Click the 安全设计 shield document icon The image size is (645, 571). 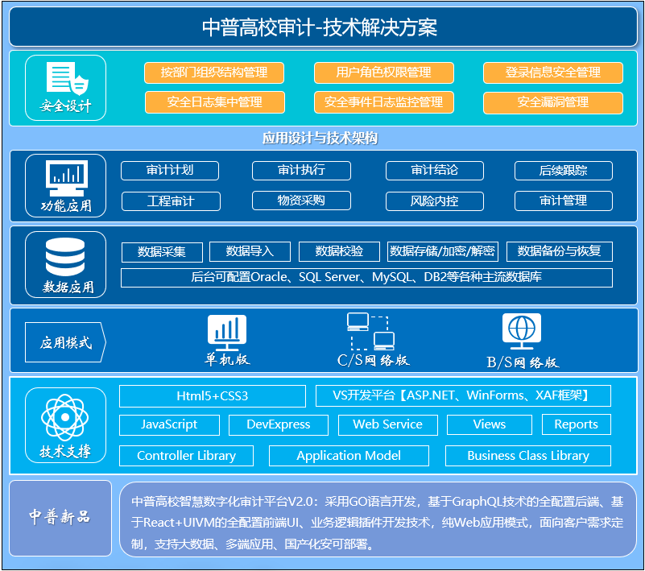click(x=67, y=78)
